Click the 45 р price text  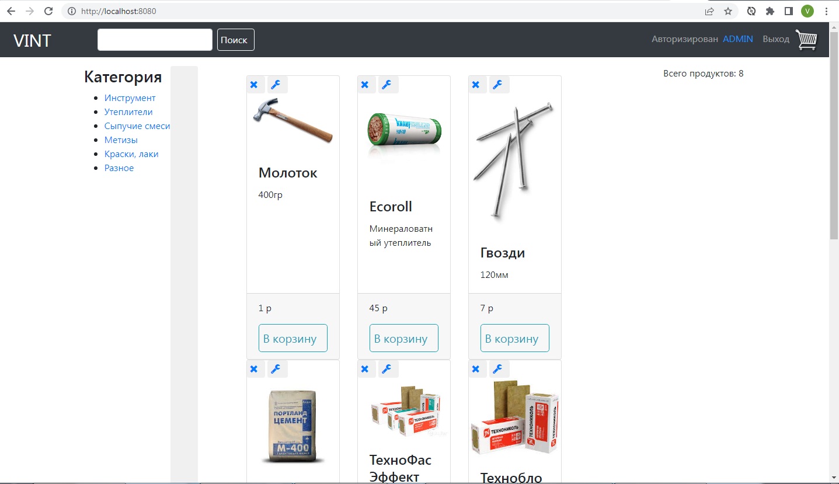click(378, 308)
